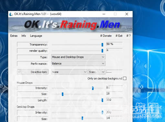The width and height of the screenshot is (165, 122).
Task: Minimize the OK.It's.Raining.Men window
Action: pyautogui.click(x=104, y=14)
